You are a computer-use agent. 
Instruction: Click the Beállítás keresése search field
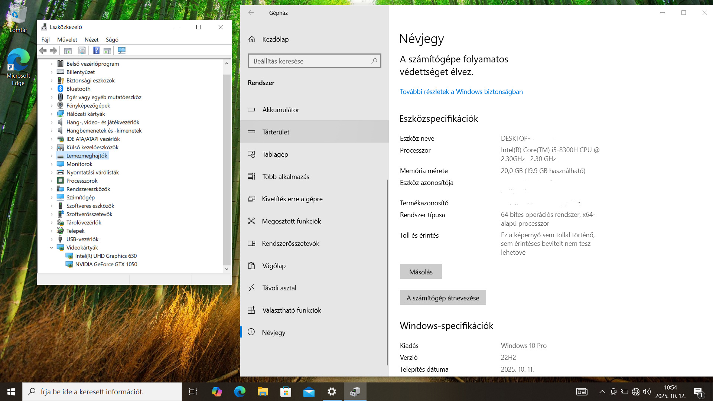310,61
